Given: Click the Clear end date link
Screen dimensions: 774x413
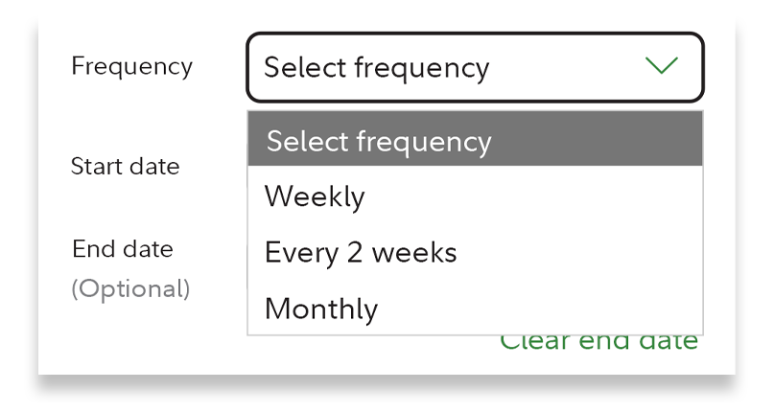Looking at the screenshot, I should (598, 342).
